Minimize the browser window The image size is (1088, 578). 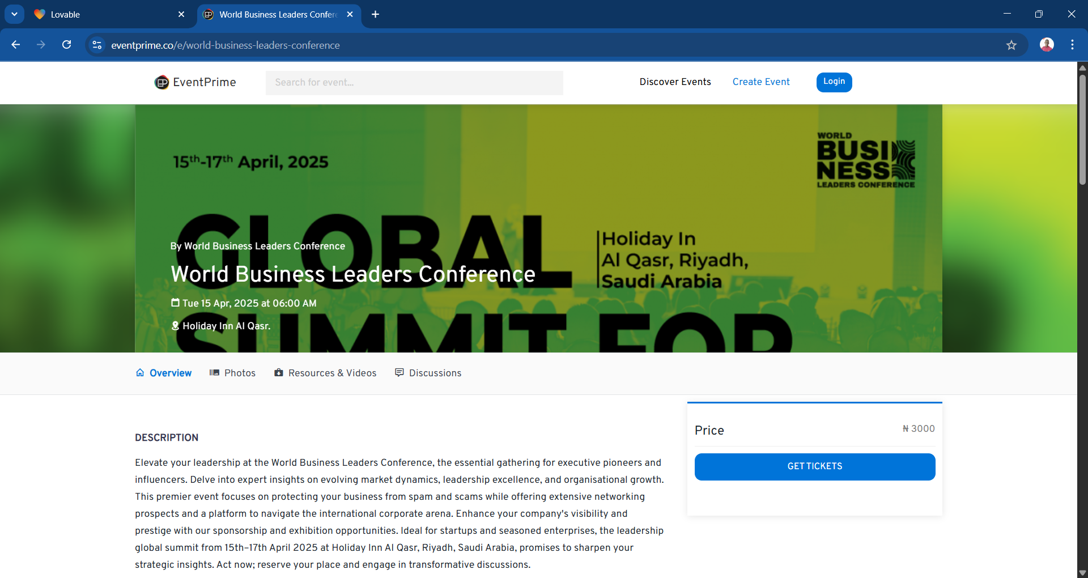[1007, 14]
